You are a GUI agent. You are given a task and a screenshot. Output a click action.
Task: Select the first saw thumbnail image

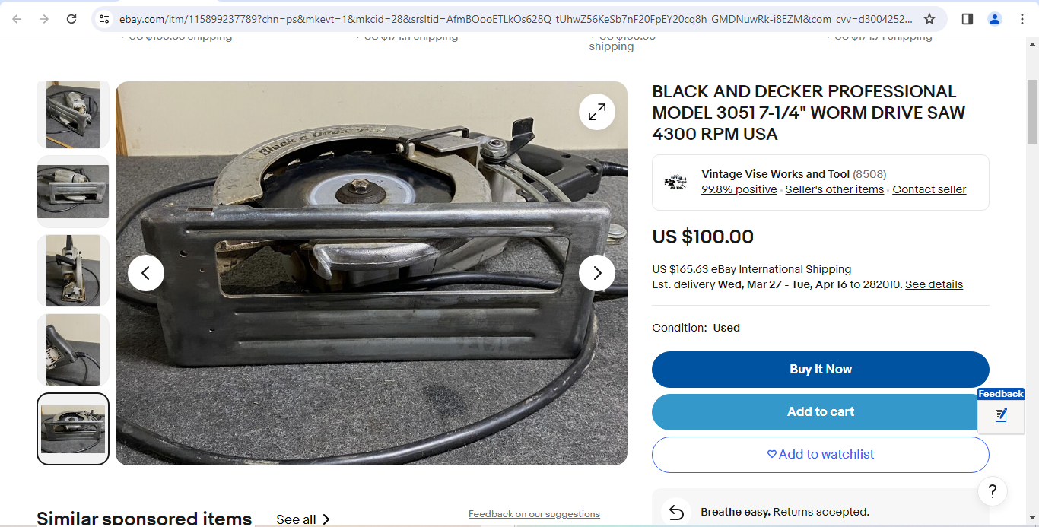73,115
